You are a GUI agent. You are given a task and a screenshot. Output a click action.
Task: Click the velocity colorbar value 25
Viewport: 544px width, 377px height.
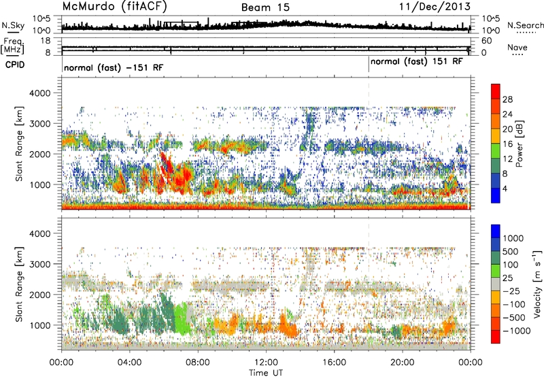coord(507,278)
